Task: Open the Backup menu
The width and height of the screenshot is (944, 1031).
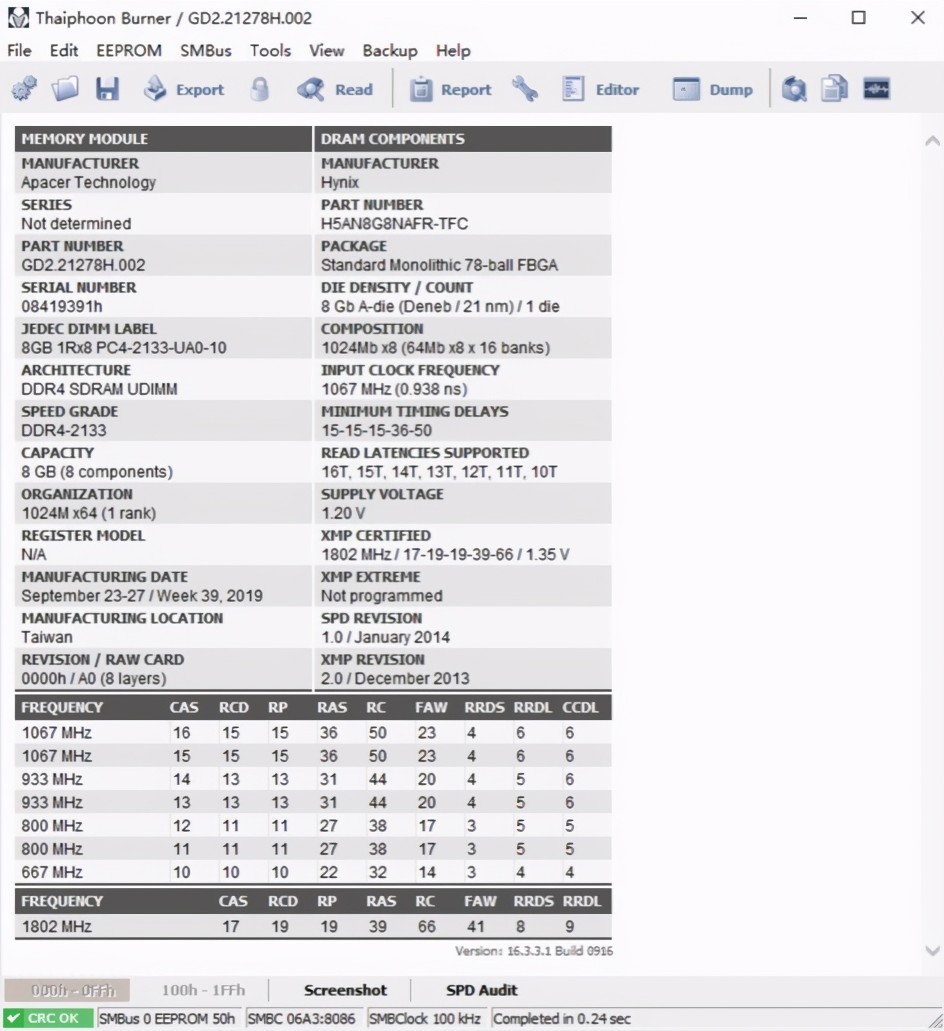Action: click(x=390, y=50)
